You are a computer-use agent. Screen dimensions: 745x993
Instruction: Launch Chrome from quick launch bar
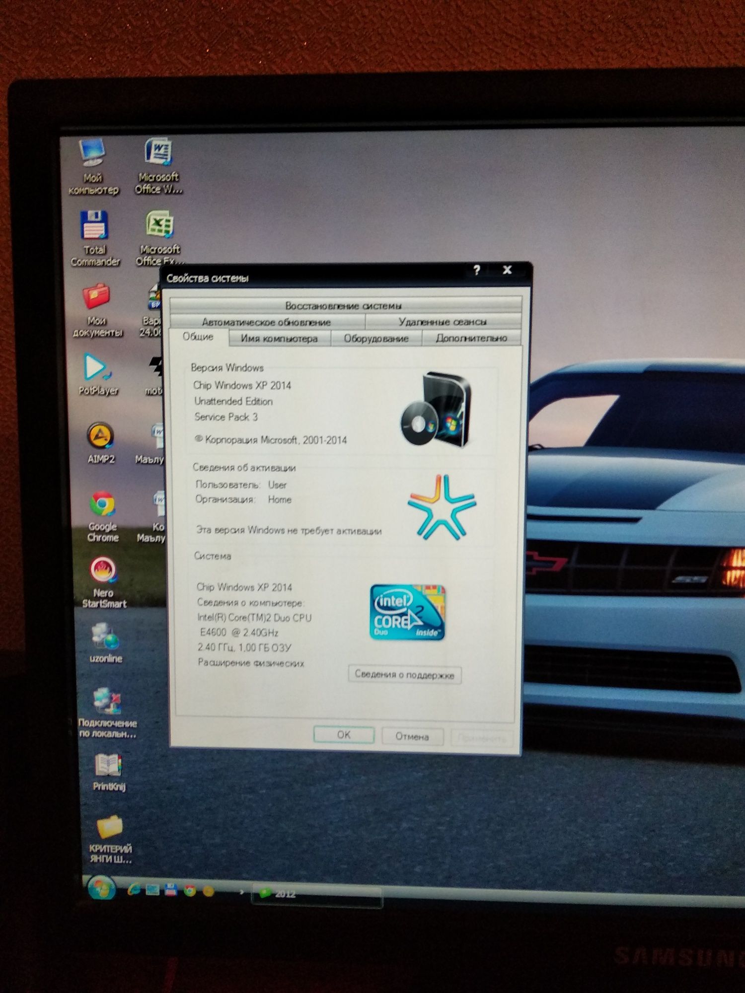[189, 891]
